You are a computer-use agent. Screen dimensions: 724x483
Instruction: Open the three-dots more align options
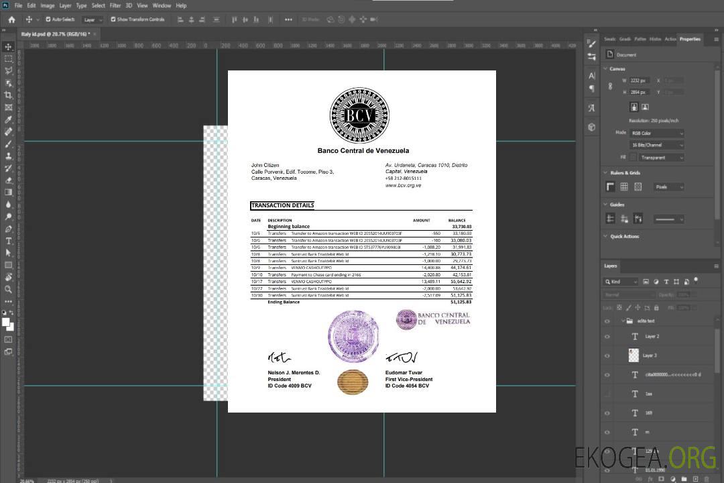tap(288, 19)
